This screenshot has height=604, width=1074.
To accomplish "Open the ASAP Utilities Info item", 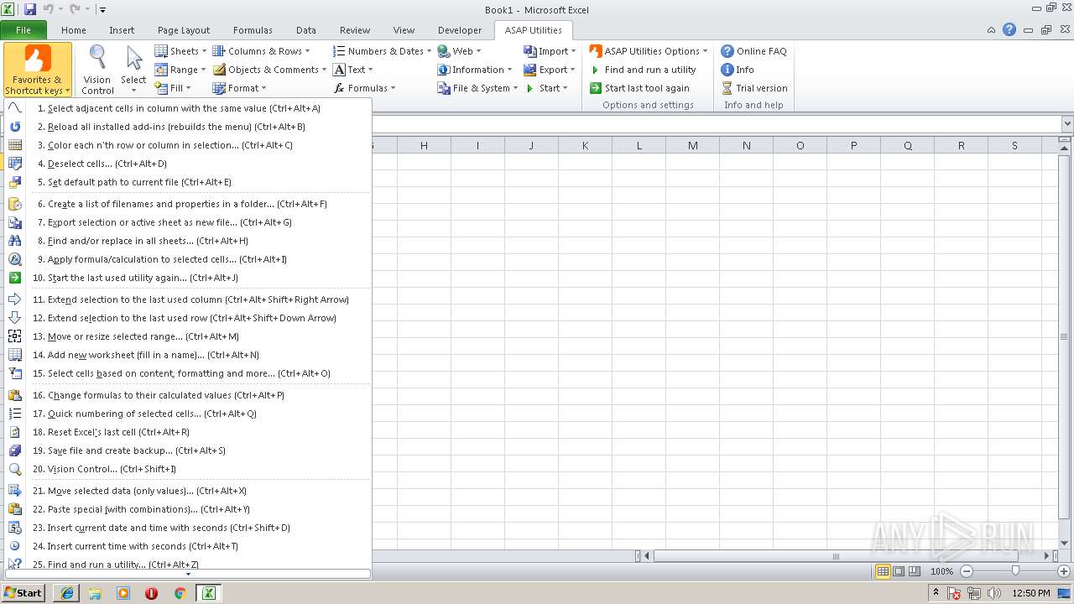I will click(x=738, y=70).
